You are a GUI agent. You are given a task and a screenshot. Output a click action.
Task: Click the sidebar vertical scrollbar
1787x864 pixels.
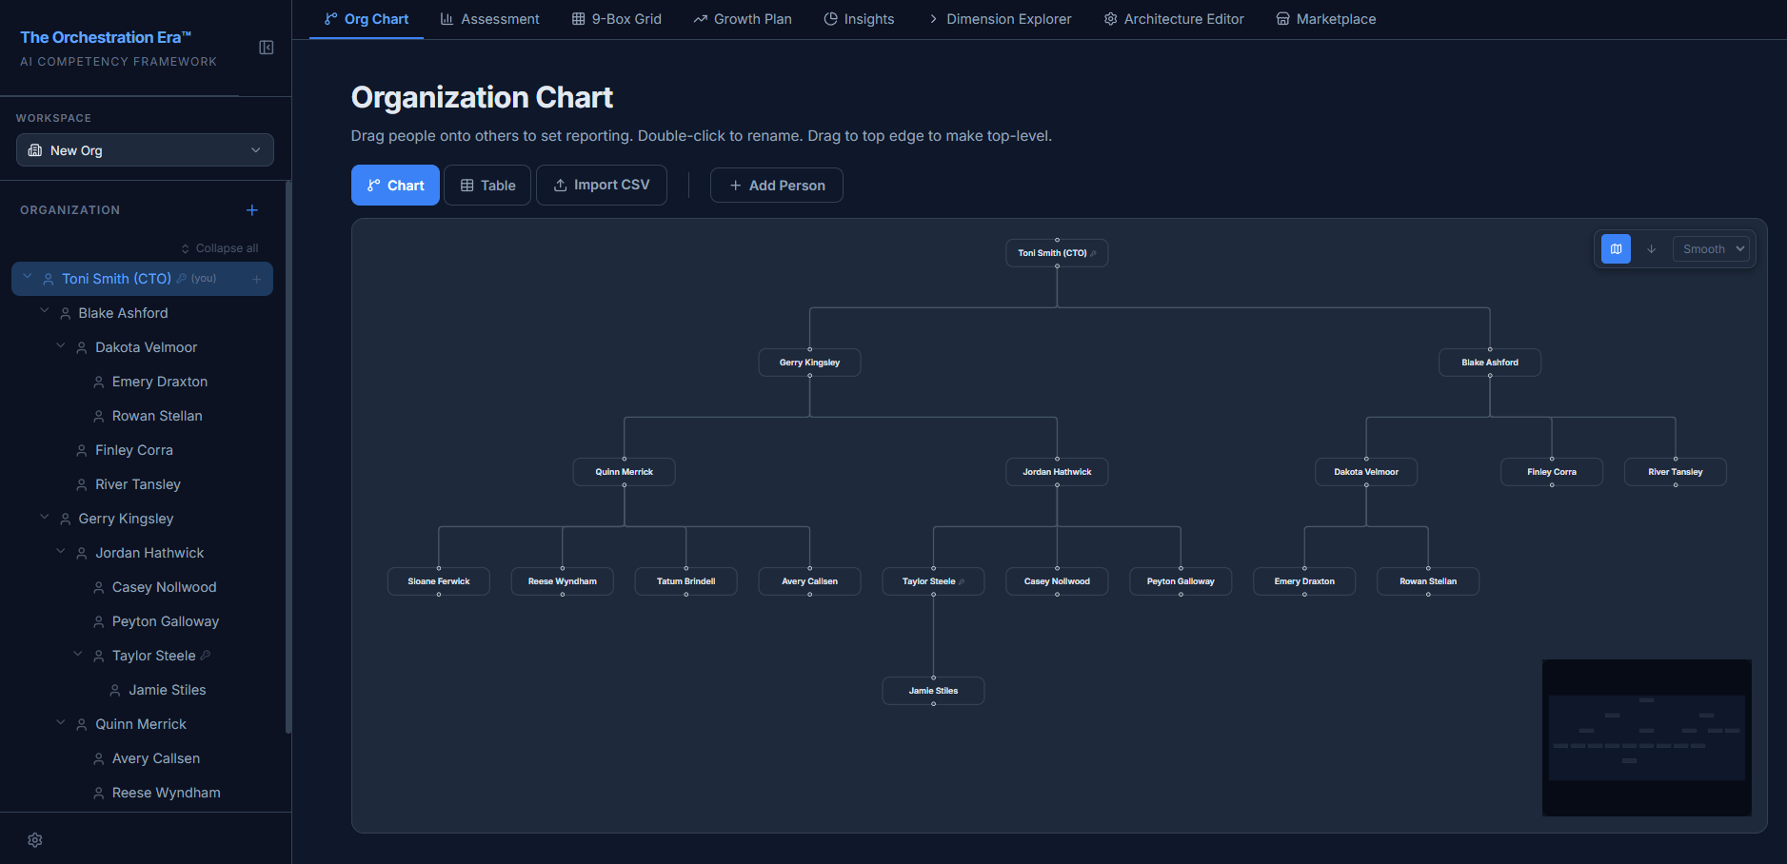(x=288, y=457)
